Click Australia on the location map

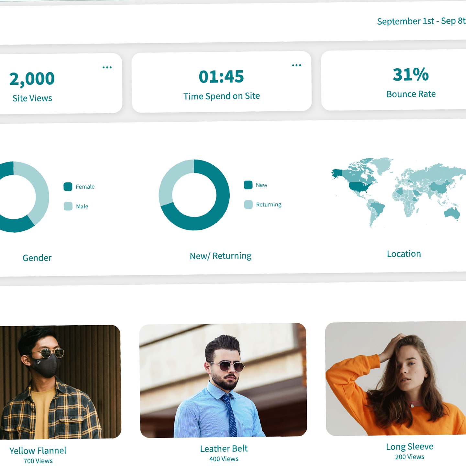click(x=452, y=213)
